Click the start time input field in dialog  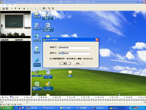(x=74, y=47)
